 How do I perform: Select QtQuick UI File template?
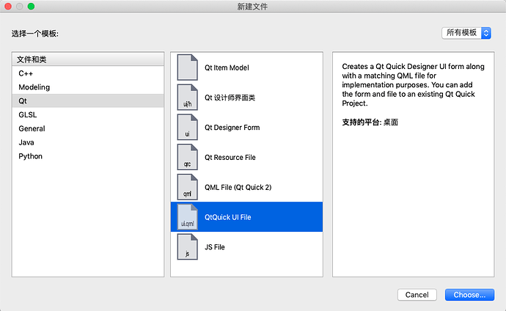pos(246,217)
